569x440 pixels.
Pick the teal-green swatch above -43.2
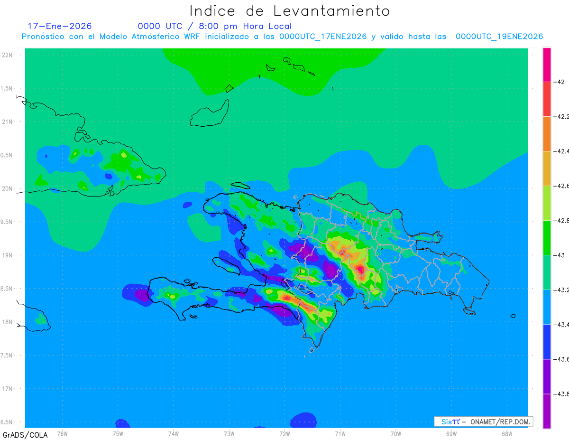pyautogui.click(x=547, y=272)
